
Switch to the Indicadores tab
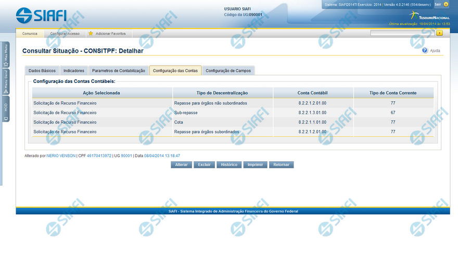tap(73, 70)
